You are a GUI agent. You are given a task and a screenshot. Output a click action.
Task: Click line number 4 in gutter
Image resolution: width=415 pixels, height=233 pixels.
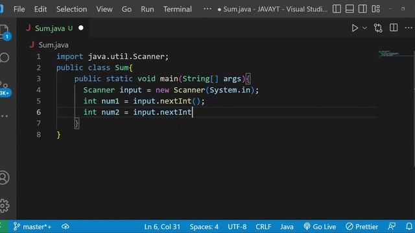click(39, 90)
